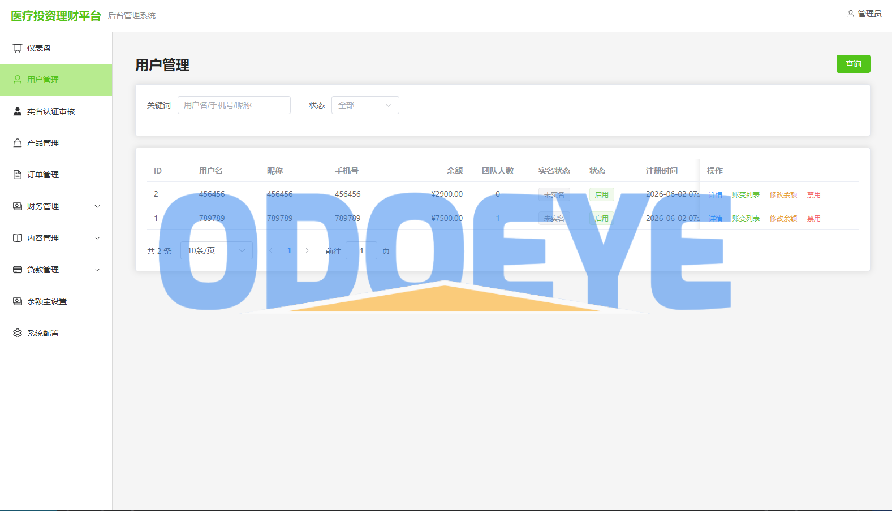Open the 10条/页 page size dropdown

pos(217,250)
